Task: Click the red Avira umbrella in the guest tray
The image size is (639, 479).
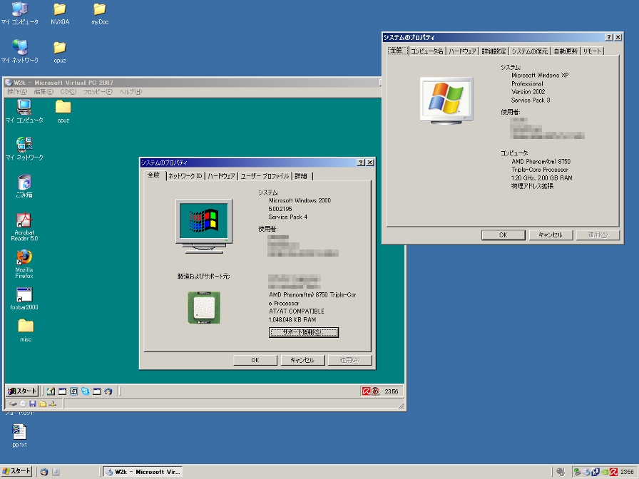Action: tap(366, 391)
